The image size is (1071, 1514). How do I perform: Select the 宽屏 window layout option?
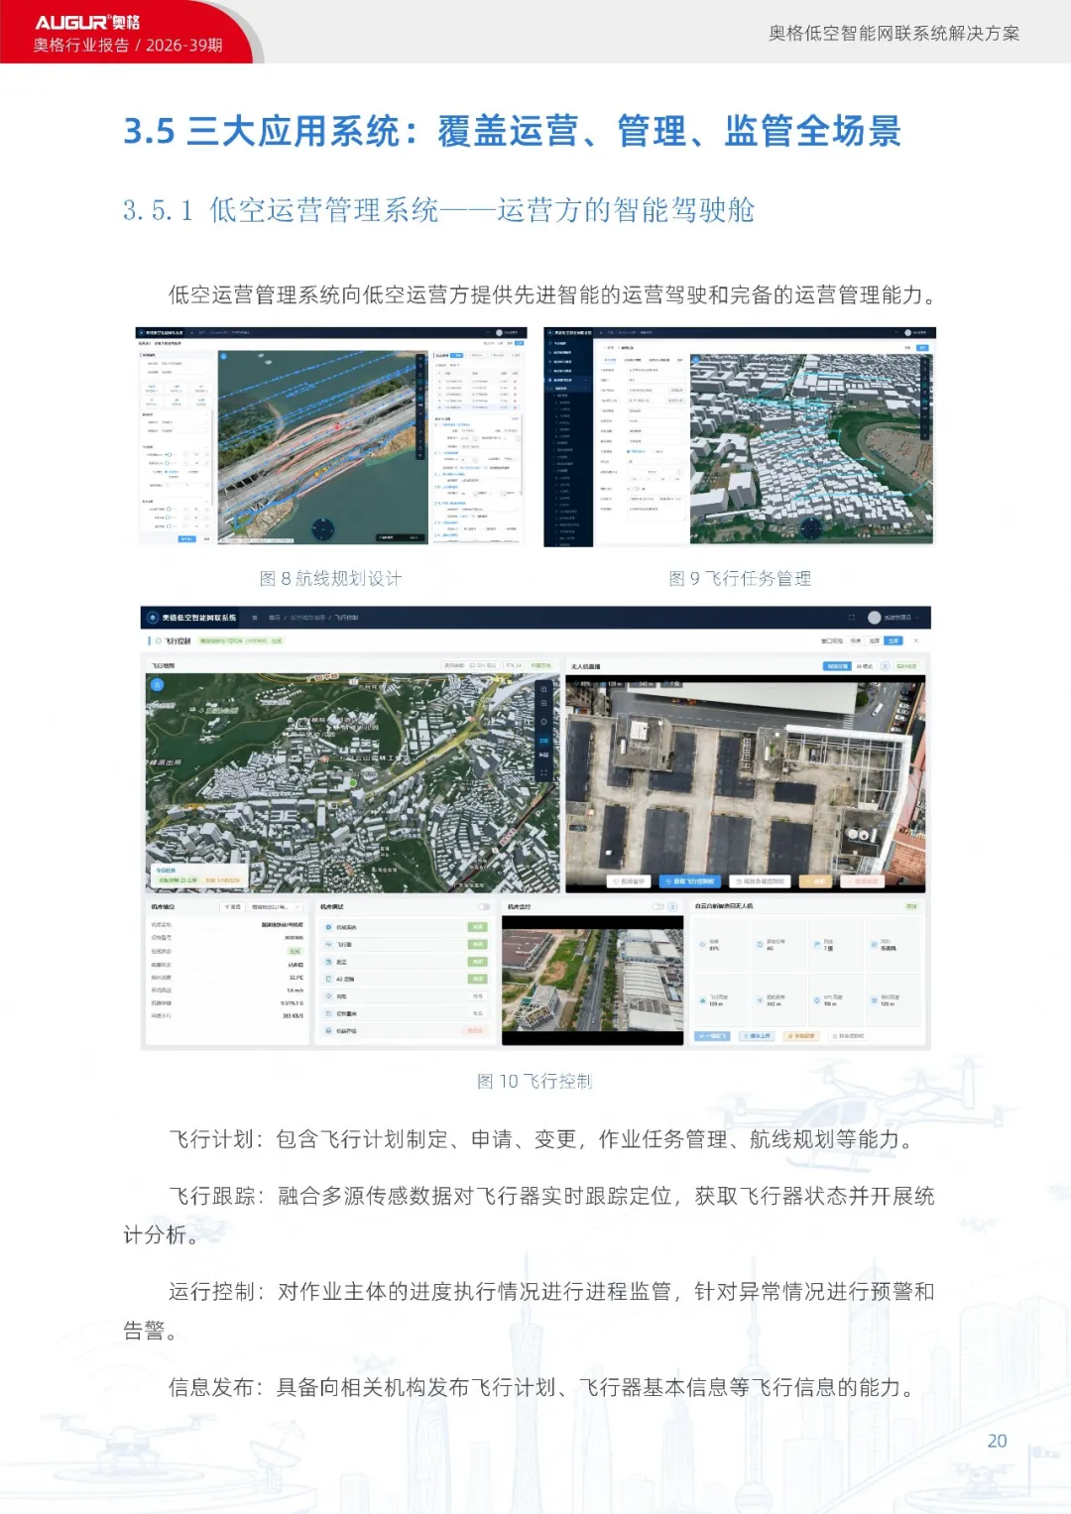click(x=875, y=641)
